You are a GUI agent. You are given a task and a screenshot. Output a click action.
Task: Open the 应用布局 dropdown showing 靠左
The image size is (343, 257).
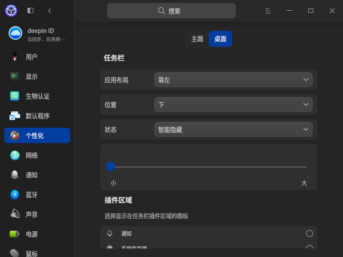(233, 80)
